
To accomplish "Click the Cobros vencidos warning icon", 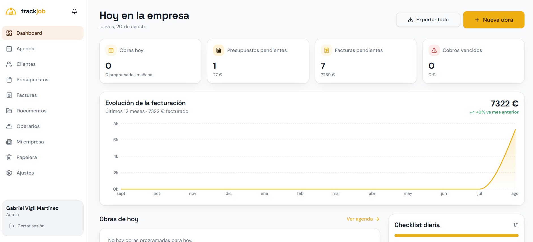I will point(434,50).
